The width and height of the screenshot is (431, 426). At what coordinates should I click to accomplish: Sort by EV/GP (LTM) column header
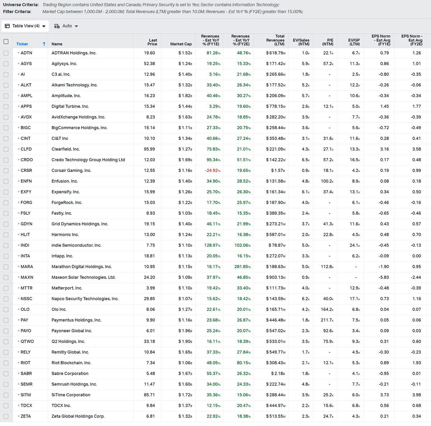tap(354, 42)
